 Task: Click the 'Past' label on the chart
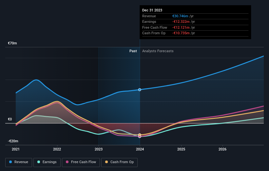133,51
